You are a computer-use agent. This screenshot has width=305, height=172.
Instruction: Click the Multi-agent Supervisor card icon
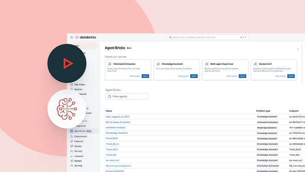click(206, 64)
